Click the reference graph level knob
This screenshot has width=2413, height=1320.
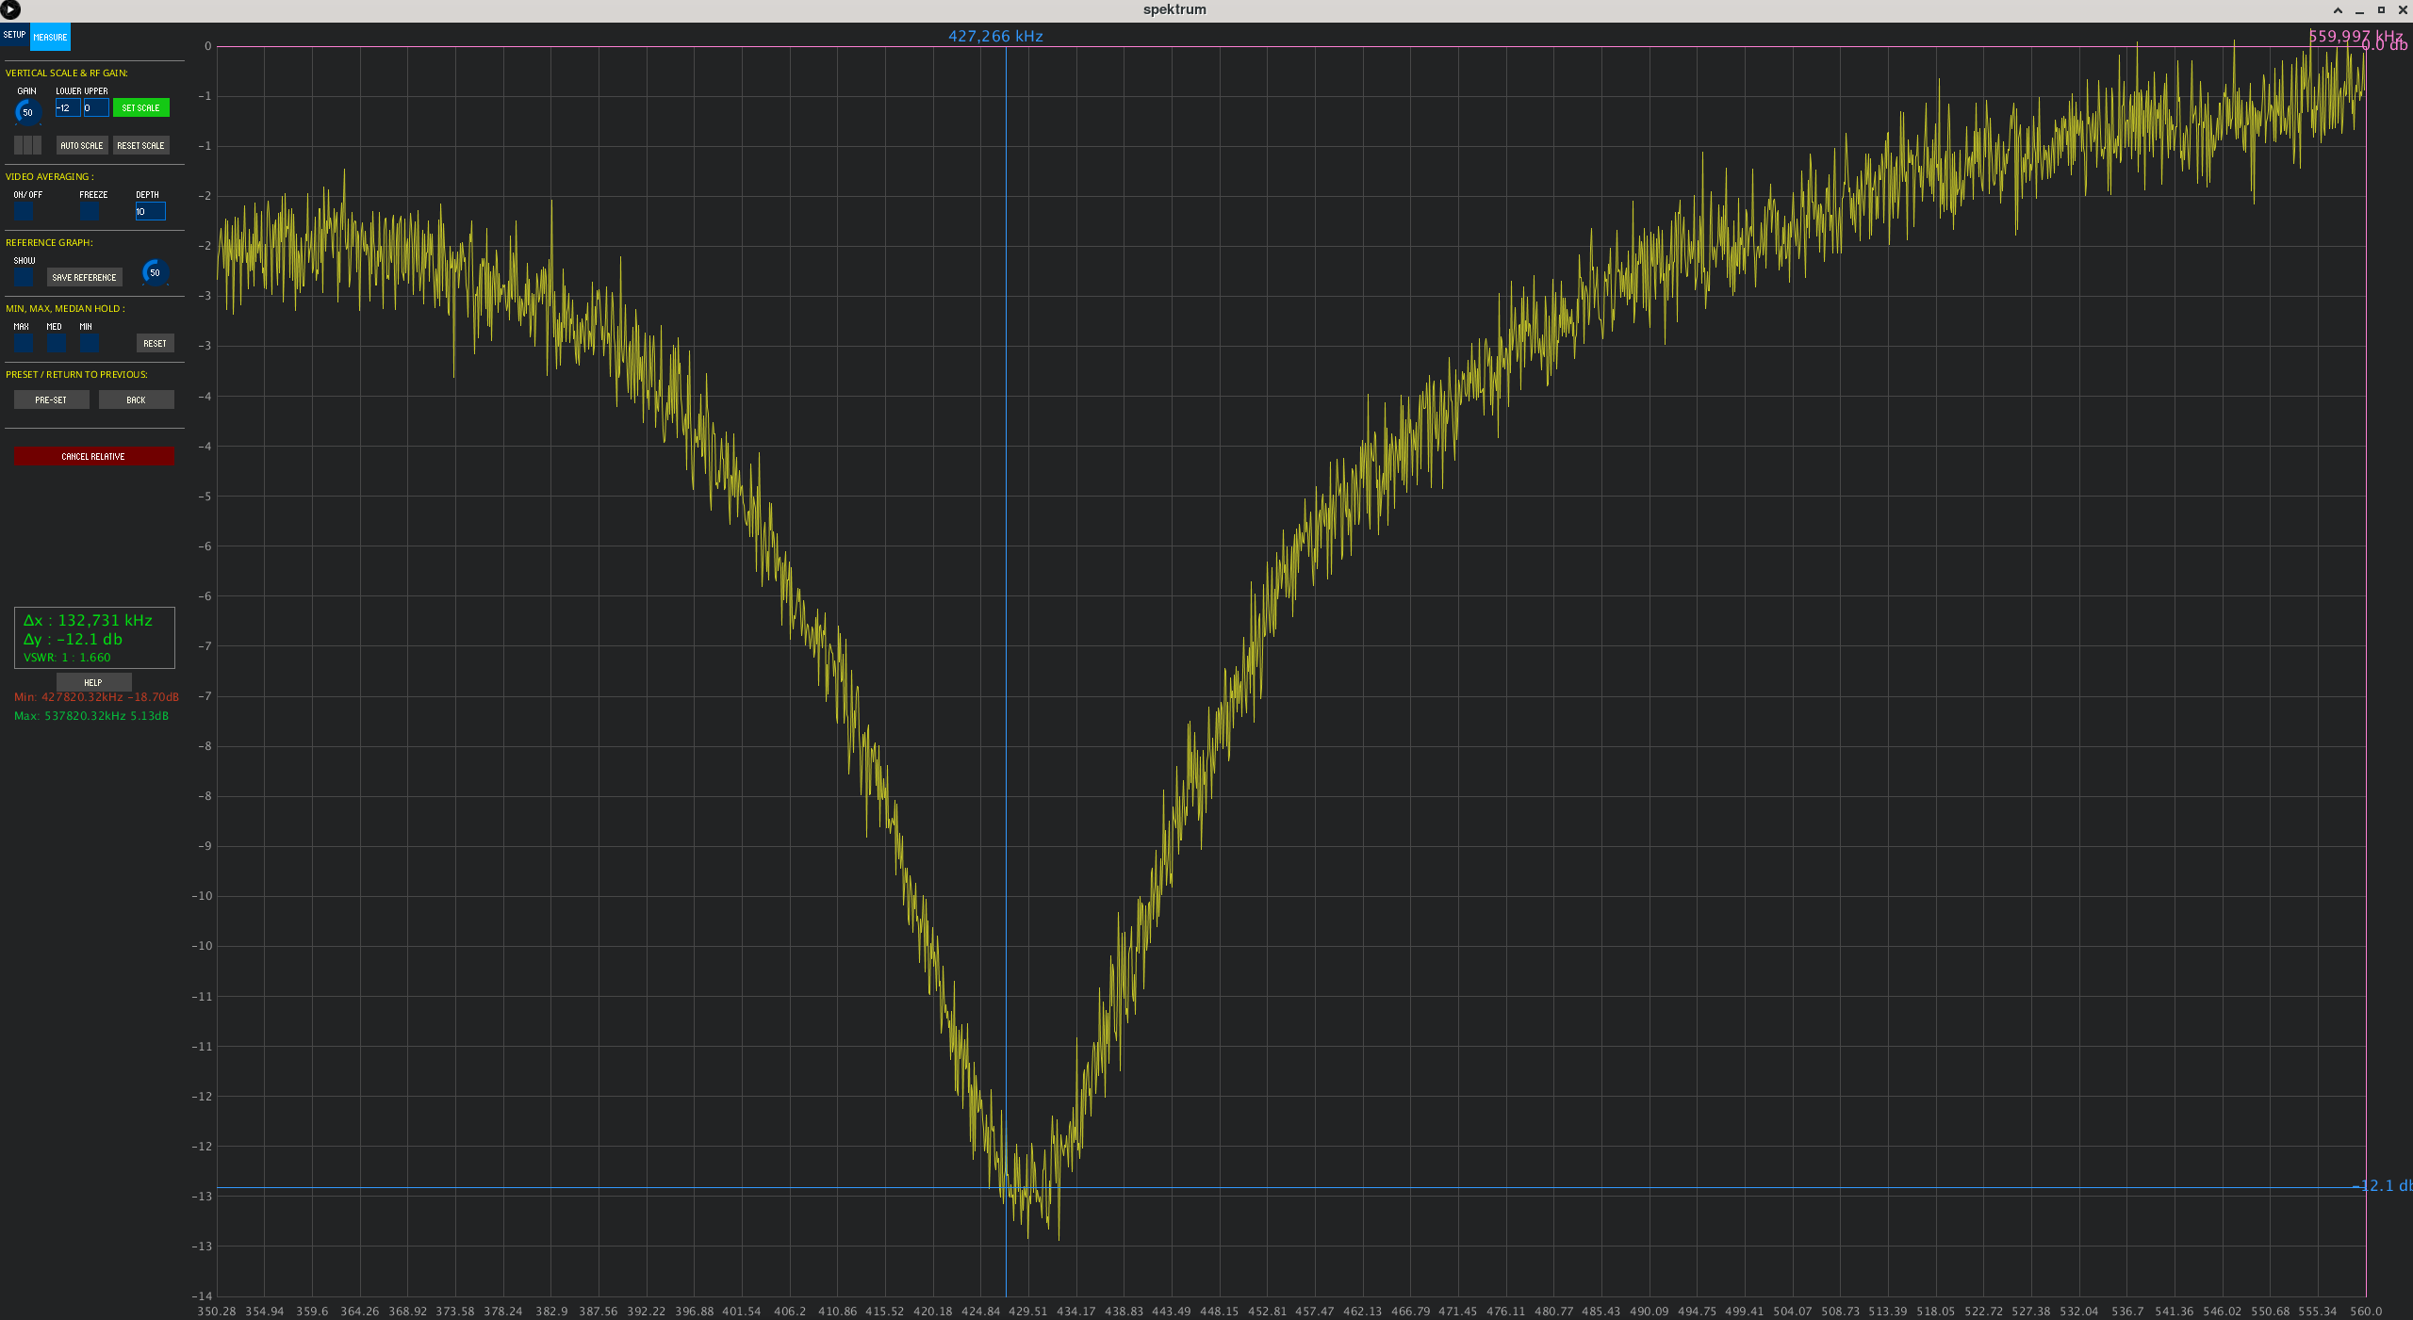point(155,272)
